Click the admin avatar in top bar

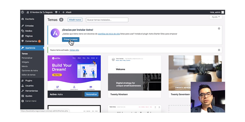pyautogui.click(x=223, y=12)
